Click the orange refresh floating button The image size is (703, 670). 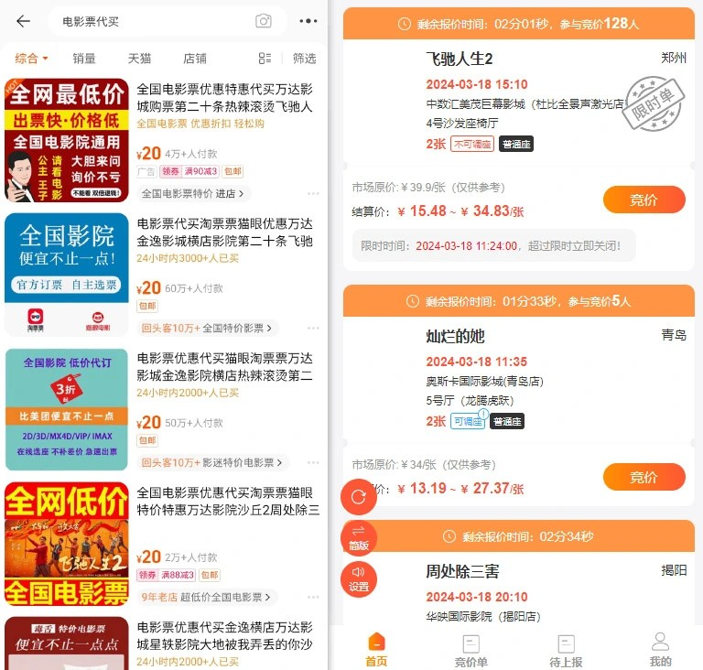click(x=358, y=496)
